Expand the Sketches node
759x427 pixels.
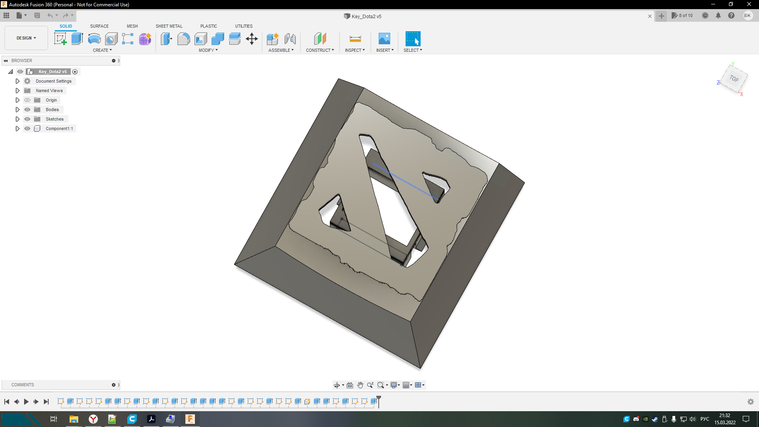click(x=17, y=119)
